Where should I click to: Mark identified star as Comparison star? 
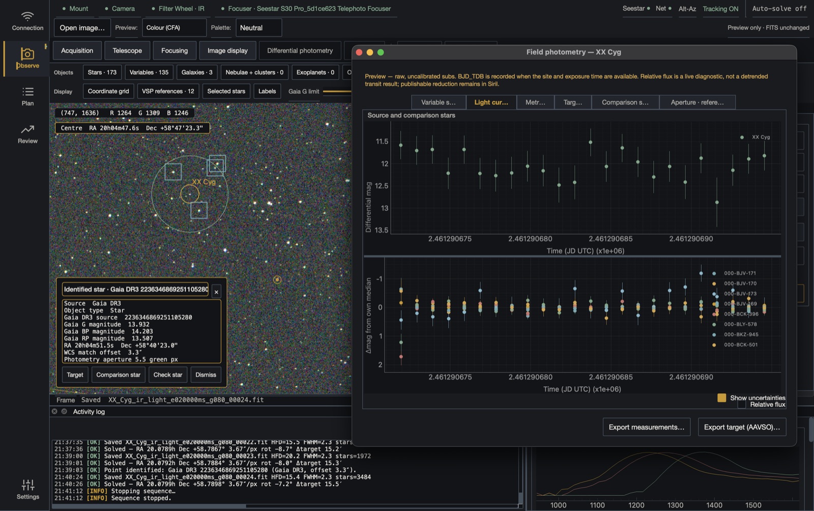pos(119,375)
